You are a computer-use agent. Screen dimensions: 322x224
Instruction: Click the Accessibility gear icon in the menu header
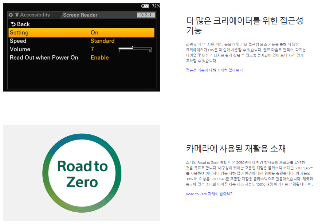pos(11,15)
